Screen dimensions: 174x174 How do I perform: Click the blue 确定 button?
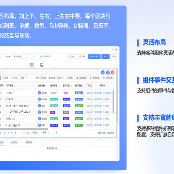[x=106, y=57]
